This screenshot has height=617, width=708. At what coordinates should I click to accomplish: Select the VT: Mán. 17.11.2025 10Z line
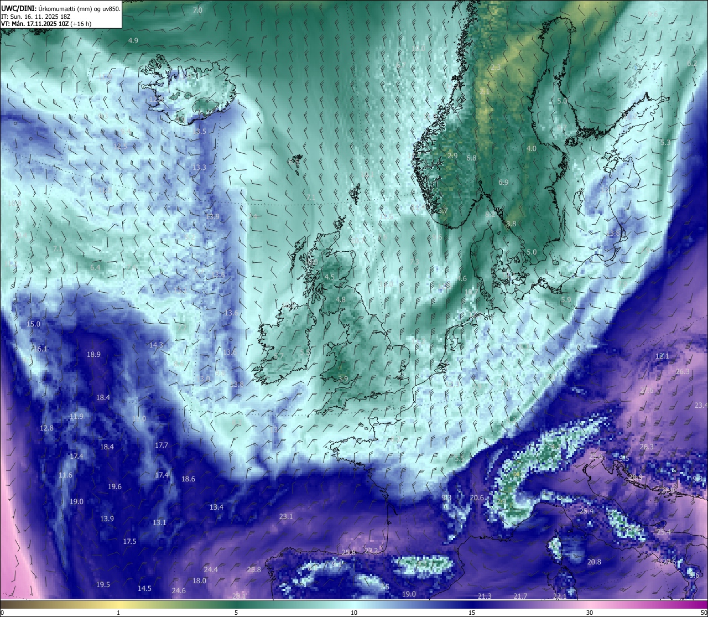tap(46, 24)
